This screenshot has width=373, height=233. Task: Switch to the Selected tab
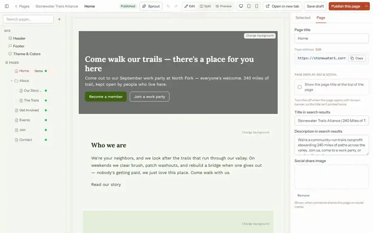[x=303, y=17]
